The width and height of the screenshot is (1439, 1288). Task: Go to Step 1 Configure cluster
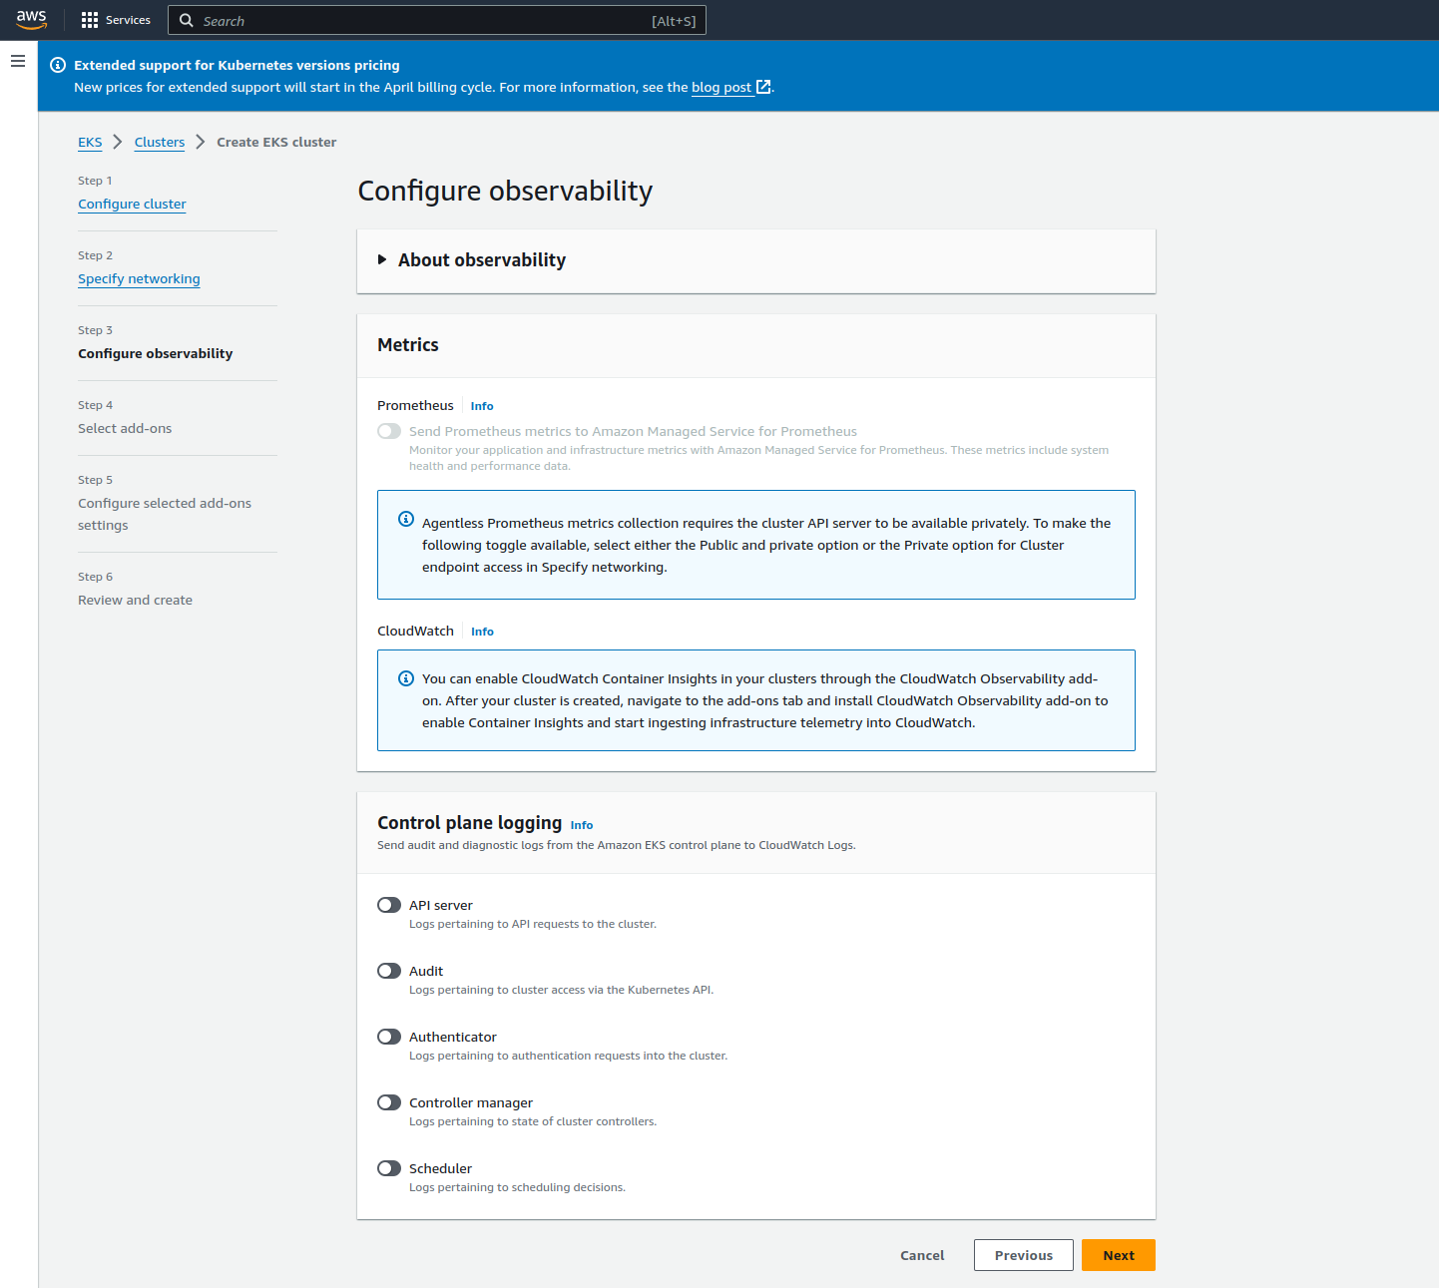coord(132,204)
